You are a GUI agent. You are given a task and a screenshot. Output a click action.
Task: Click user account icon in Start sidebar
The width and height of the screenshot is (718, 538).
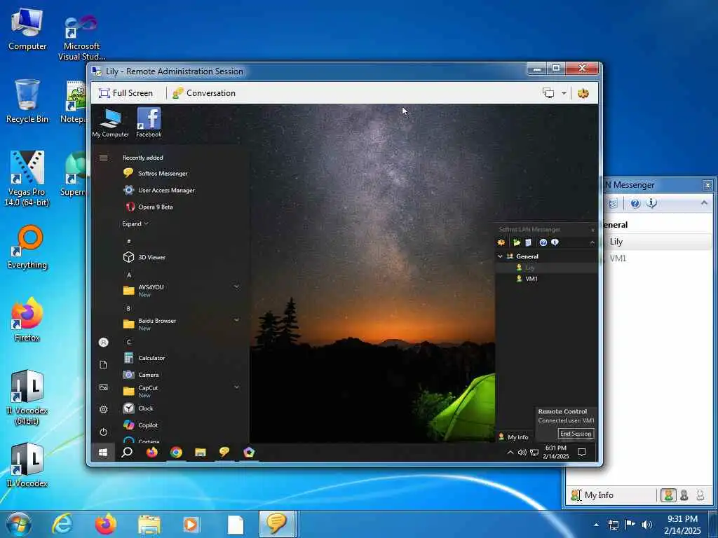(x=104, y=342)
